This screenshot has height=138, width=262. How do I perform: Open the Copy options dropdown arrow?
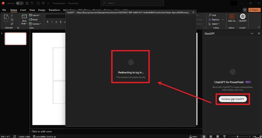click(x=15, y=20)
